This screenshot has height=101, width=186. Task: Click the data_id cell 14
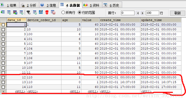click(16, 87)
